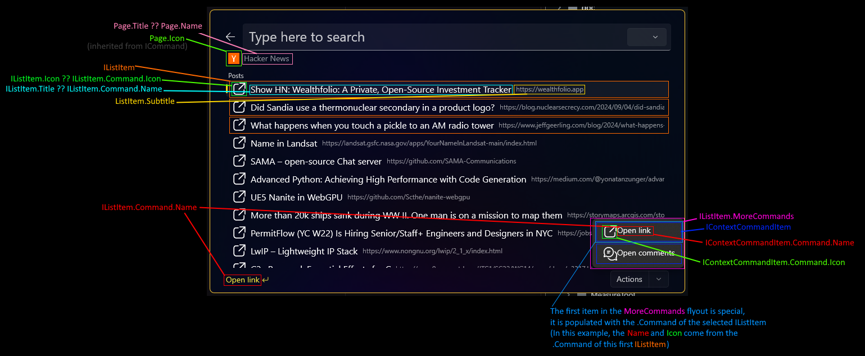Click the open-link icon beside UE5 Nanite in WebGPU
The width and height of the screenshot is (865, 356).
coord(239,197)
